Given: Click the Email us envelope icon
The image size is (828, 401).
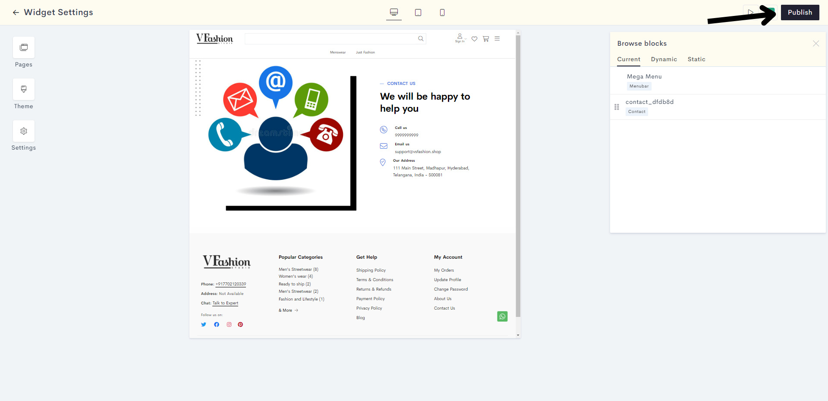Looking at the screenshot, I should pyautogui.click(x=384, y=146).
